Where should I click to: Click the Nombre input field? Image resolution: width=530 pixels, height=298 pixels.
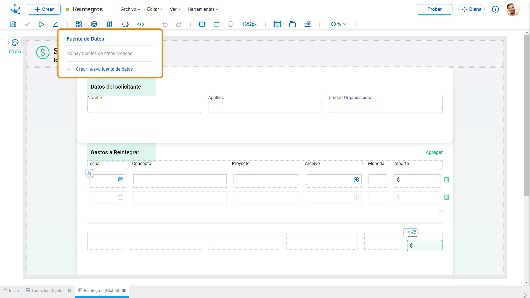(144, 107)
